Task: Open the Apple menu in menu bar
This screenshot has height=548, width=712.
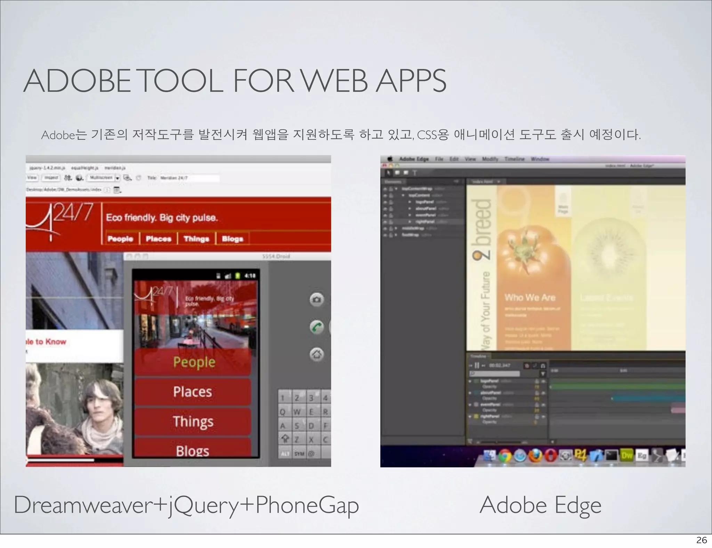Action: 390,159
